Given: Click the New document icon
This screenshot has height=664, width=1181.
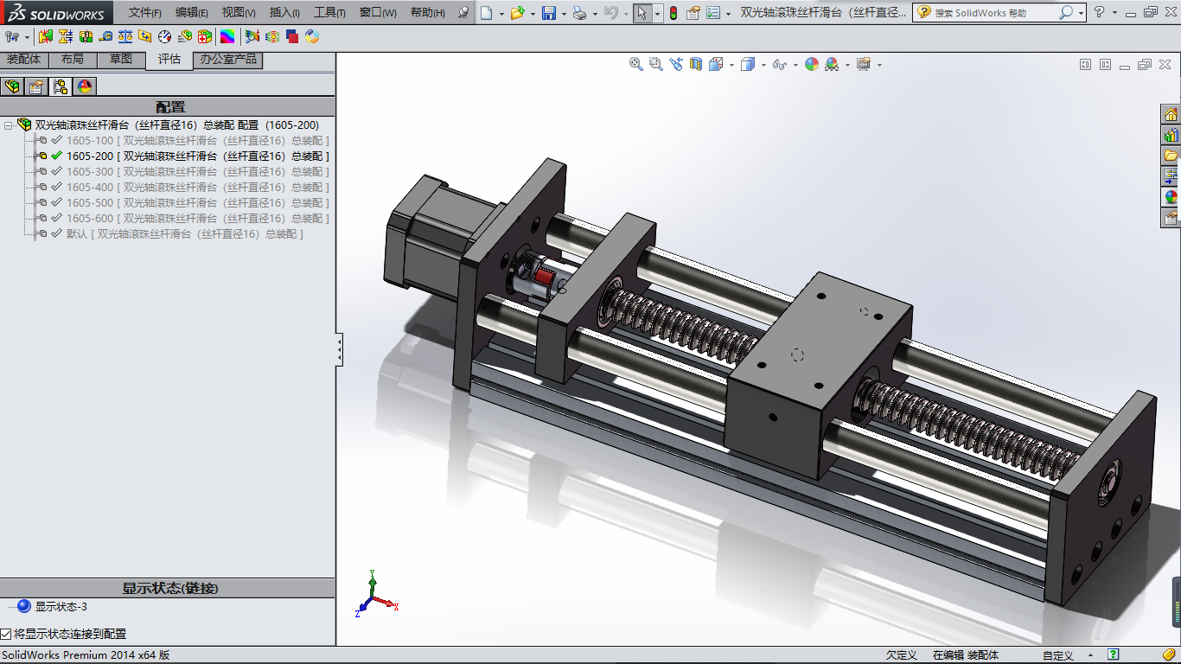Looking at the screenshot, I should point(487,13).
